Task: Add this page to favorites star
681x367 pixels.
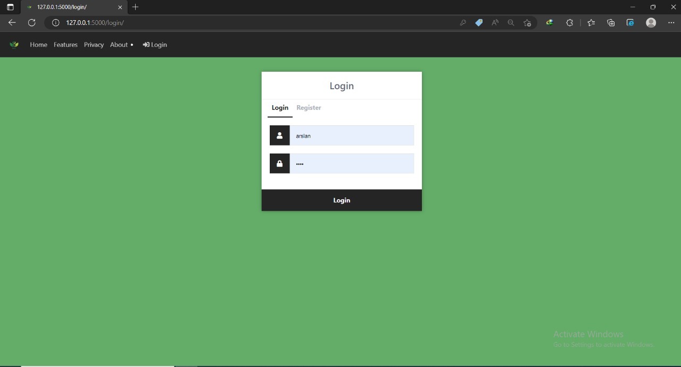Action: click(527, 23)
